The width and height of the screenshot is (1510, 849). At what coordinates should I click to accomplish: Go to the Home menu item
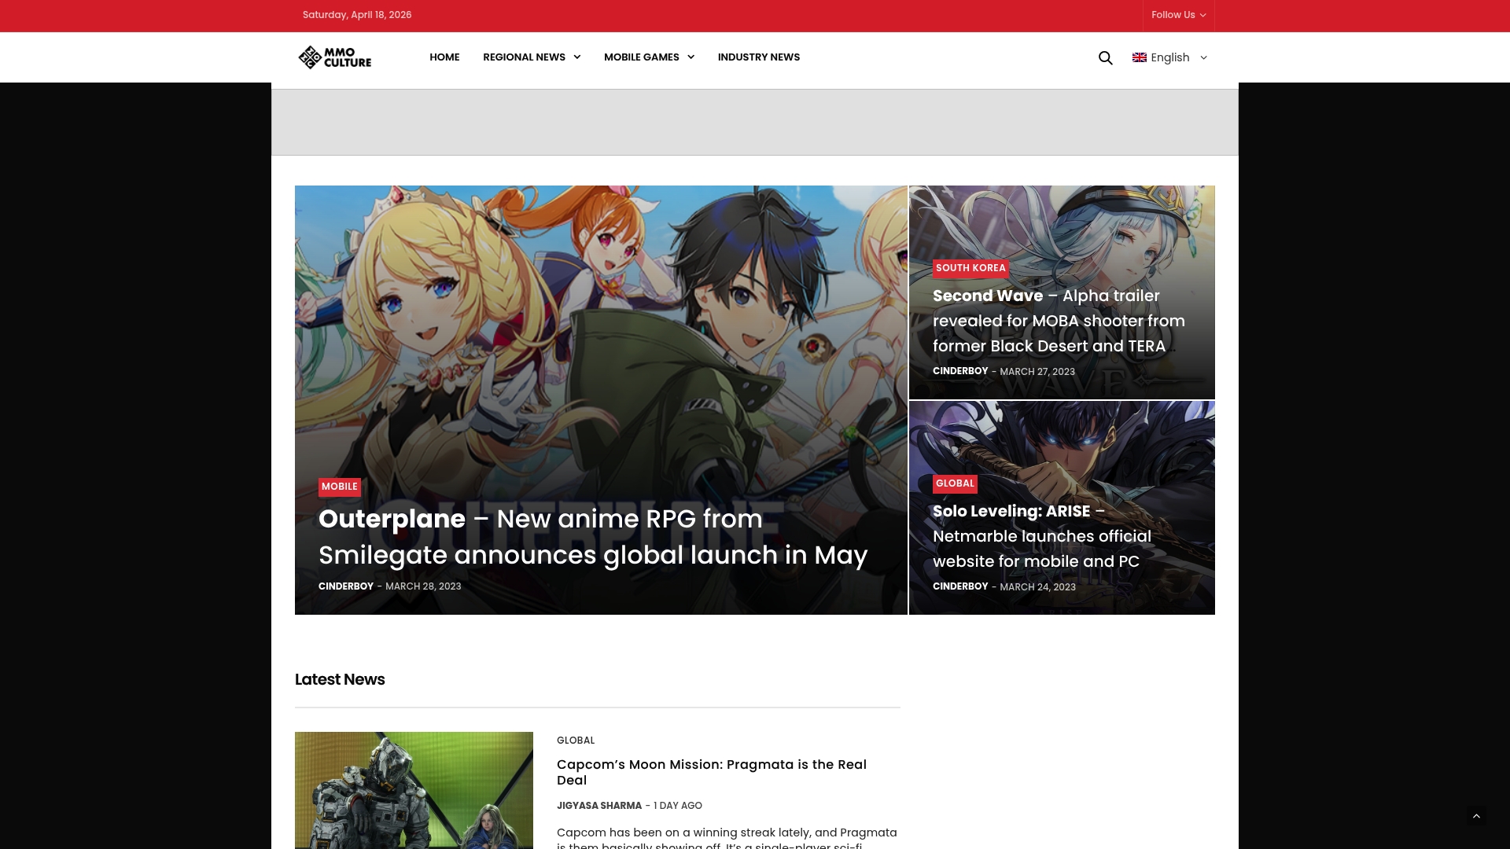(444, 57)
